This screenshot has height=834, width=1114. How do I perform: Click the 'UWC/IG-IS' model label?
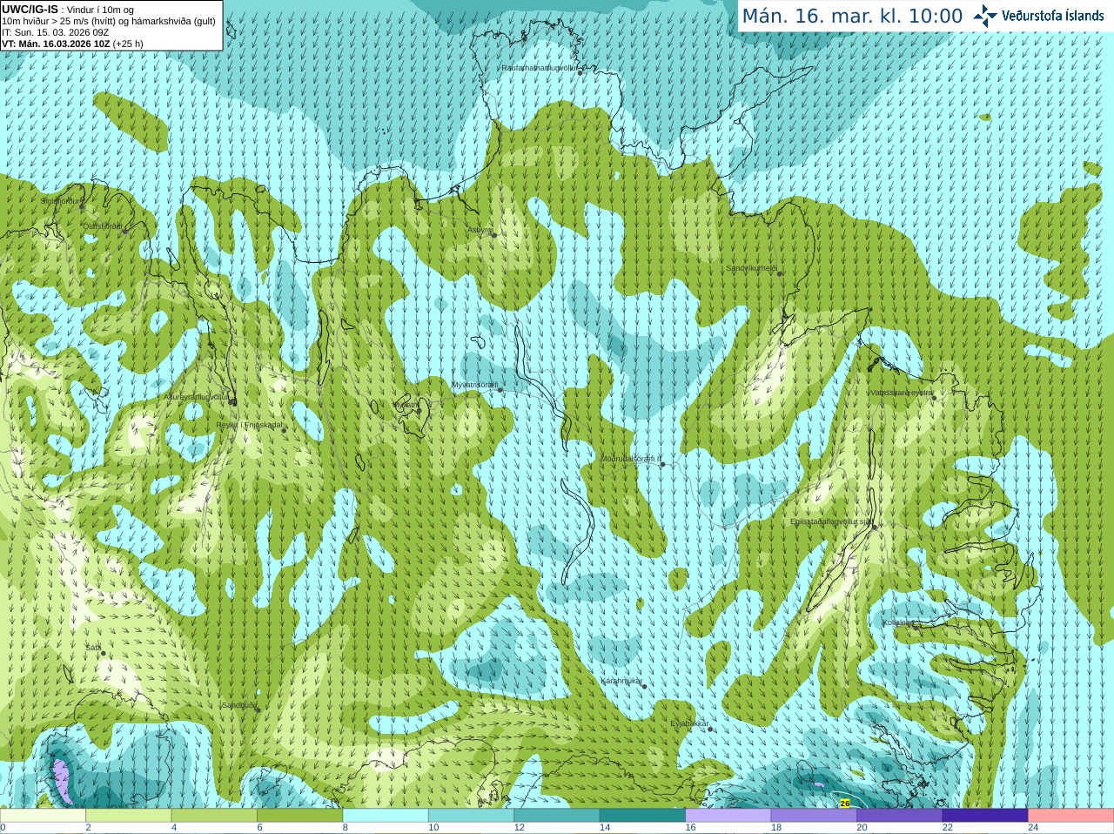[x=30, y=10]
